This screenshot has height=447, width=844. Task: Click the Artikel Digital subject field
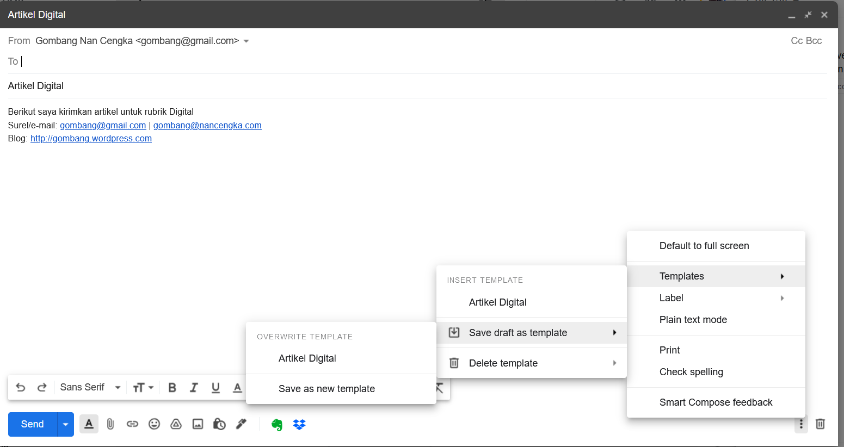417,86
